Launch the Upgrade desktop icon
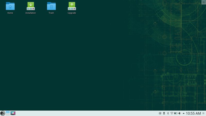The height and width of the screenshot is (116, 206). pyautogui.click(x=72, y=6)
